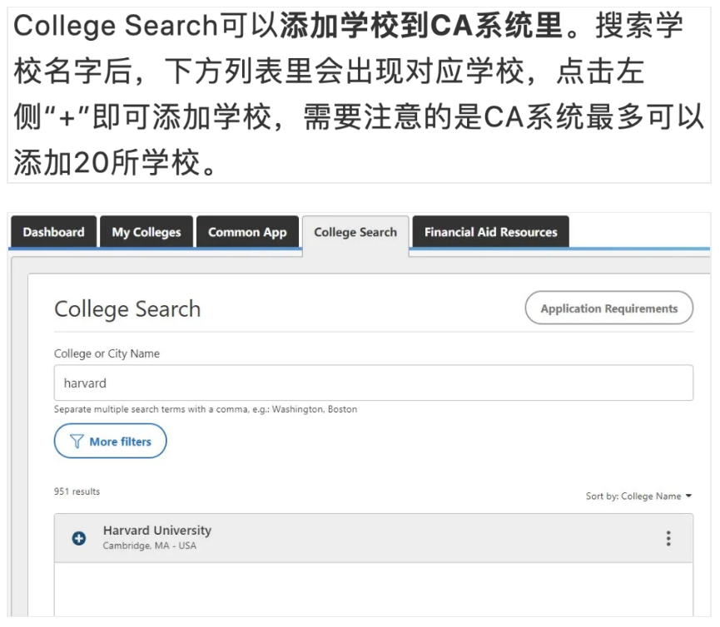Add Harvard University with the plus icon
Viewport: 720px width, 627px height.
click(x=79, y=538)
